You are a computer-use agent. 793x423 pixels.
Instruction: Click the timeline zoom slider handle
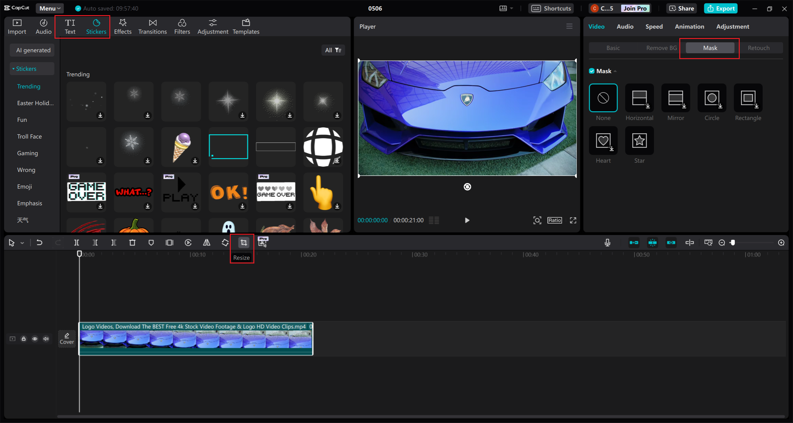click(x=733, y=243)
